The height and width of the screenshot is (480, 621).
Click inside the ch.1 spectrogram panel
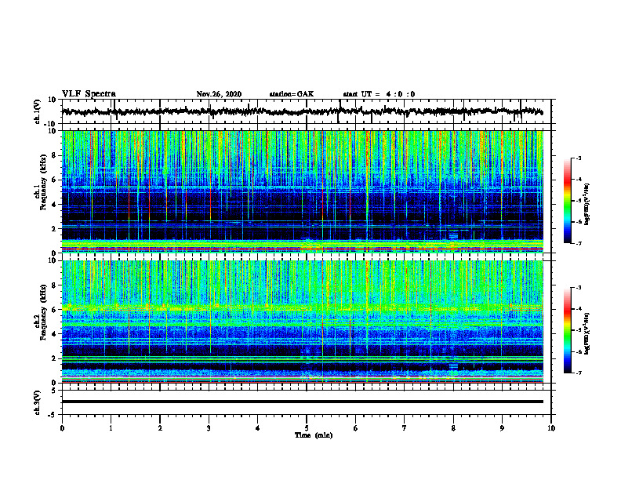click(x=302, y=191)
